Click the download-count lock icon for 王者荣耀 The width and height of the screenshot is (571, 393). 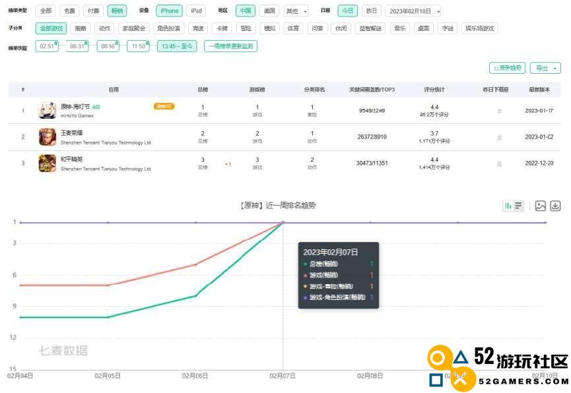499,137
